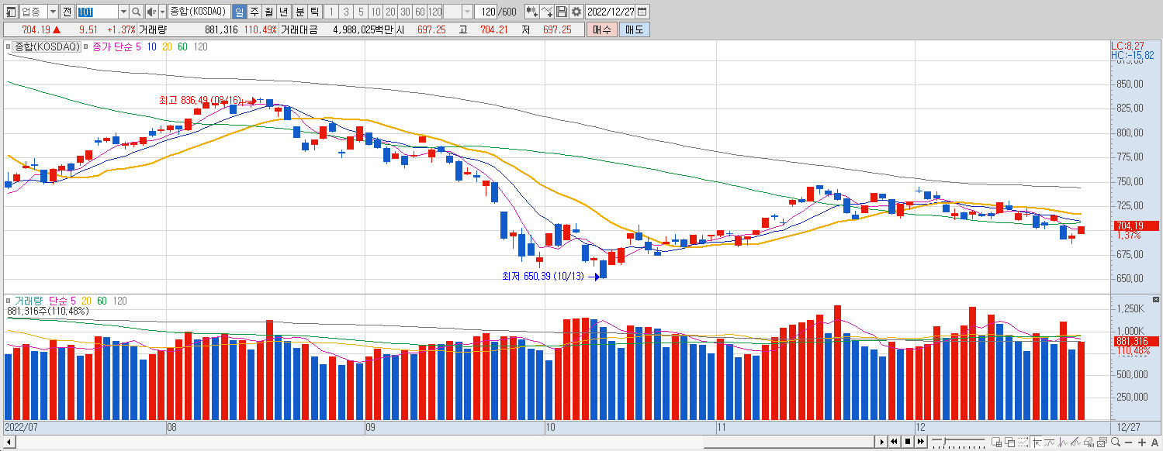Click the A text tool icon
The image size is (1163, 451).
(x=1154, y=442)
